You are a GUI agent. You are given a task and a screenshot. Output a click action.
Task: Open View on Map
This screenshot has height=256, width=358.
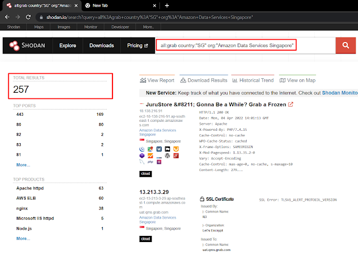[x=298, y=80]
